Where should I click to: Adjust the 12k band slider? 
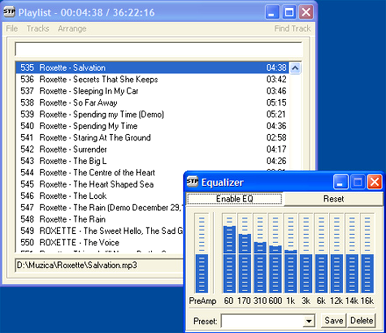[337, 253]
